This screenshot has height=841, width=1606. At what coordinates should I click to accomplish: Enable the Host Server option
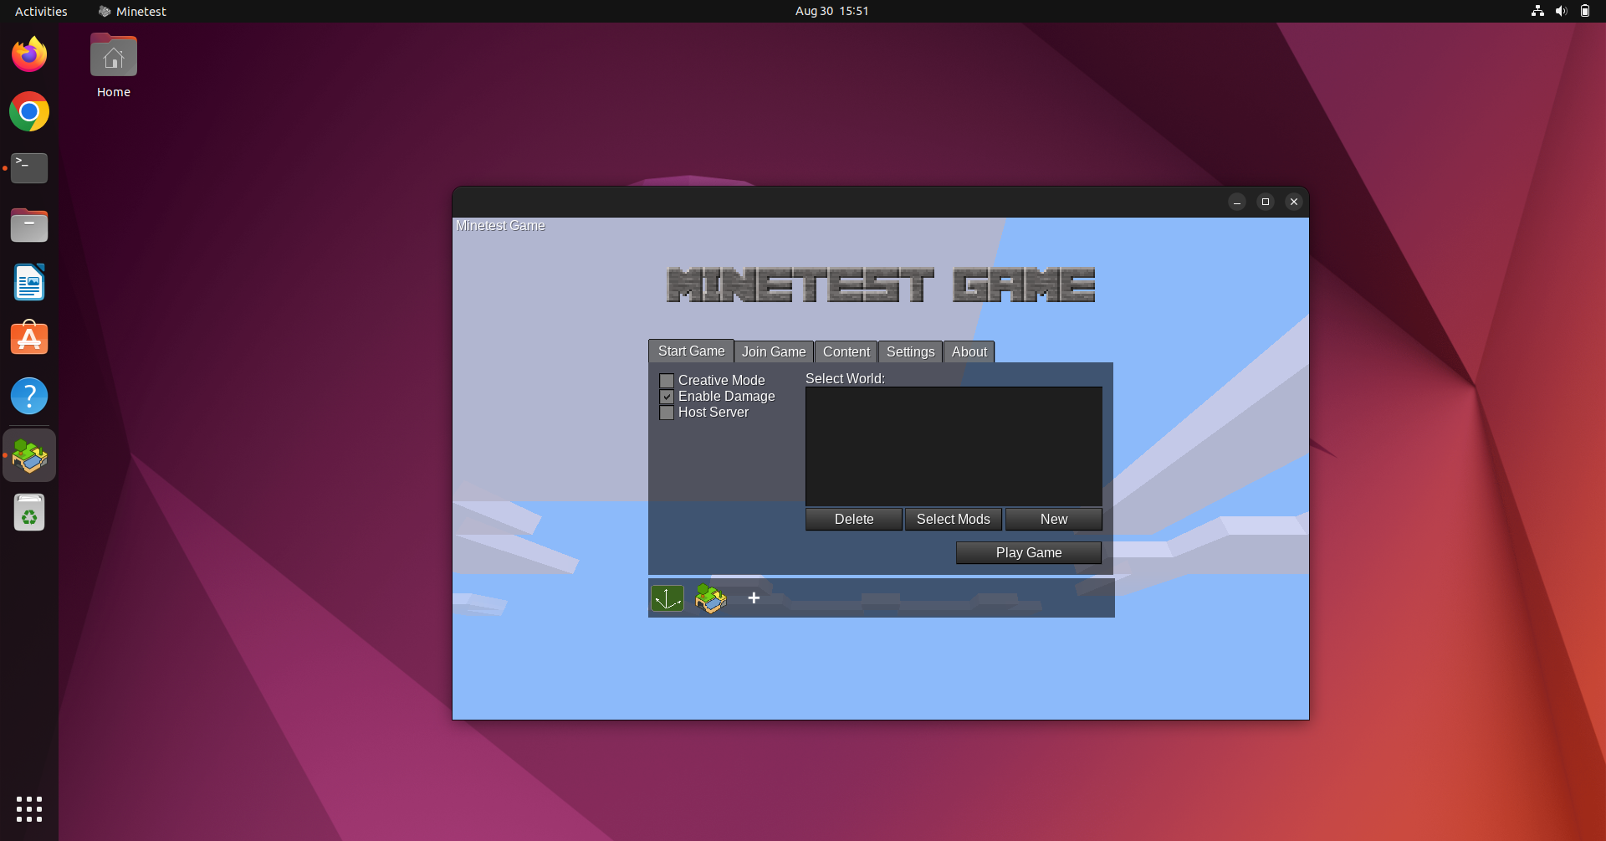pyautogui.click(x=667, y=413)
